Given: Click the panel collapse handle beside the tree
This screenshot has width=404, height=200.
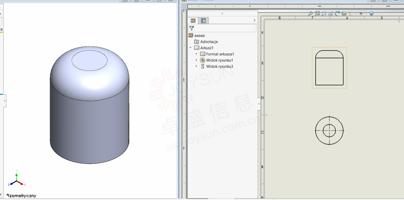Looking at the screenshot, I should (x=259, y=104).
